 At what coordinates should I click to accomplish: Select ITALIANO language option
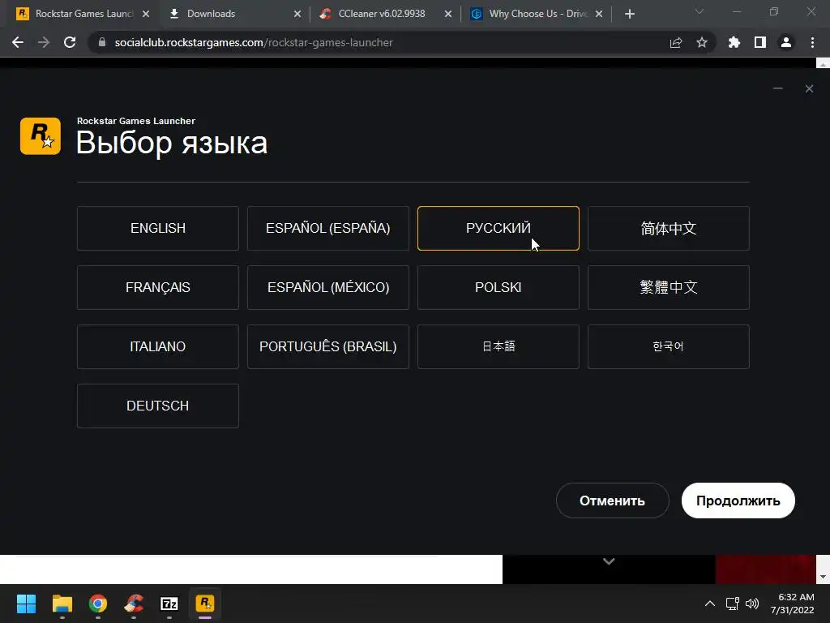point(158,346)
